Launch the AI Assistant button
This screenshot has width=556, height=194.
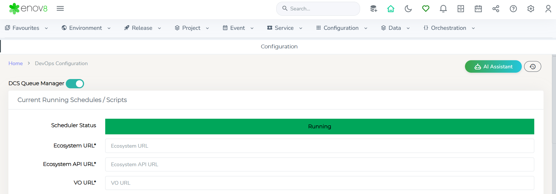pyautogui.click(x=493, y=67)
